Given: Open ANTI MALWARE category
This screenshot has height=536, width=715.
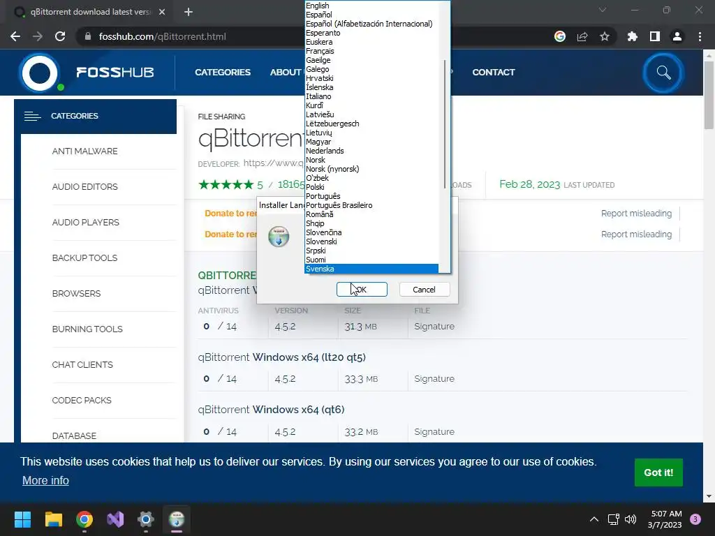Looking at the screenshot, I should (84, 151).
